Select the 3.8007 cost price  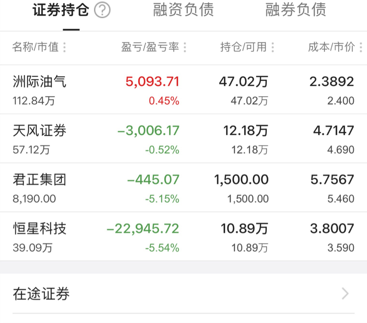(x=332, y=229)
